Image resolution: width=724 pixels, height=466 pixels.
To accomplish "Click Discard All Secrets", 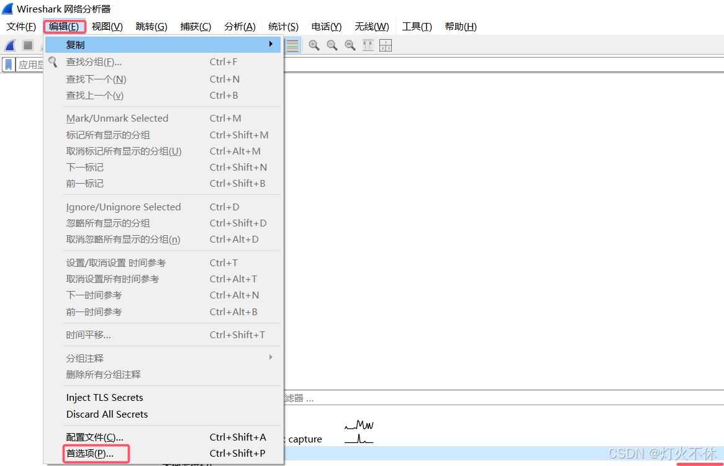I will pyautogui.click(x=163, y=414).
